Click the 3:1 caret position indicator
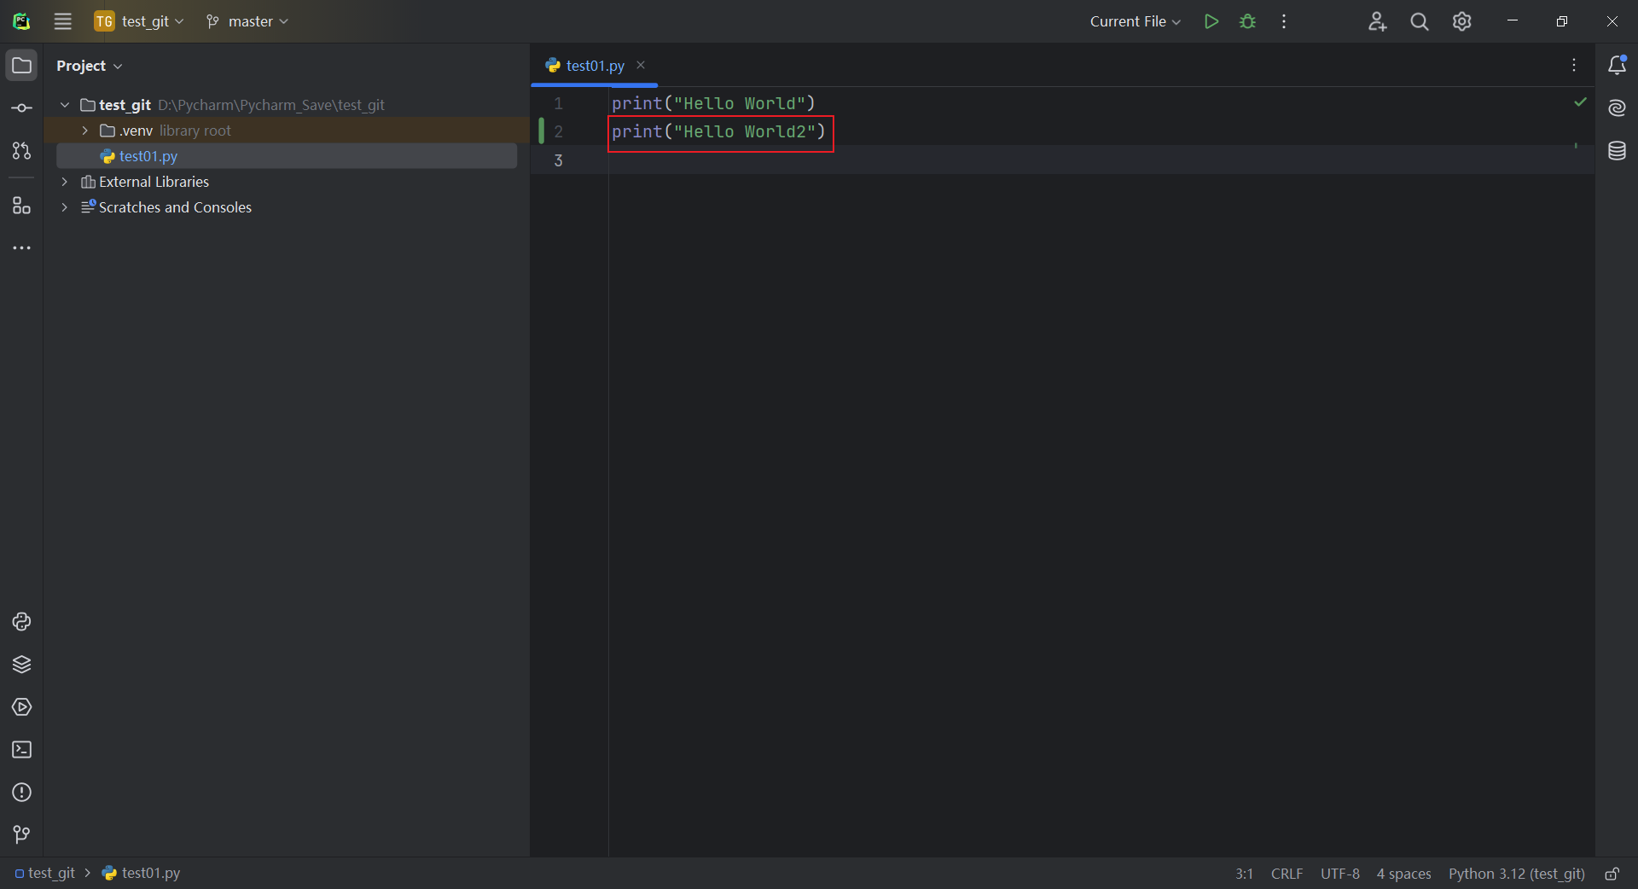The height and width of the screenshot is (889, 1638). tap(1244, 874)
